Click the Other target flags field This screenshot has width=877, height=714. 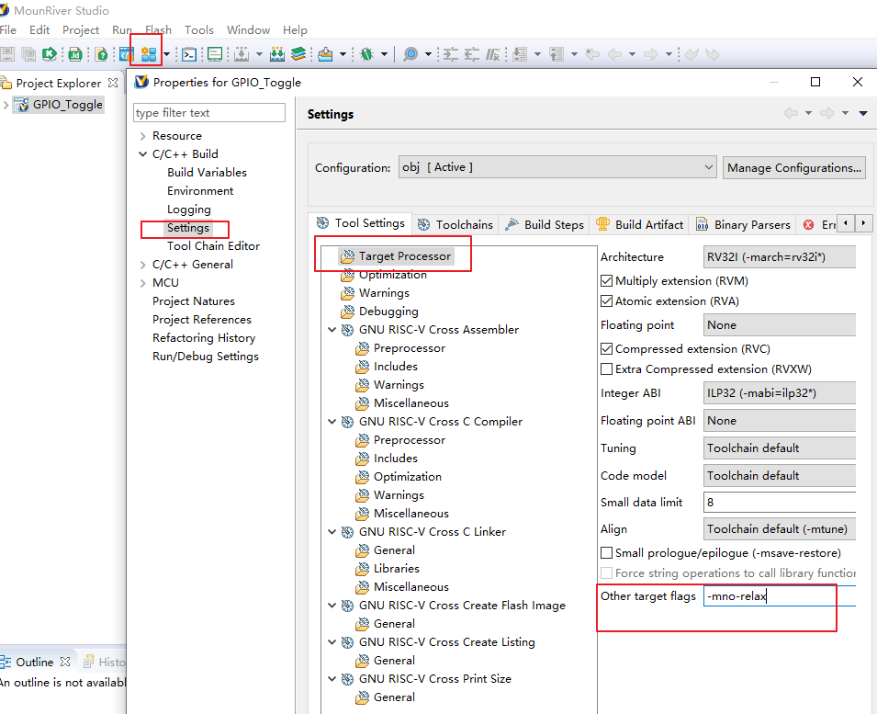pyautogui.click(x=779, y=596)
